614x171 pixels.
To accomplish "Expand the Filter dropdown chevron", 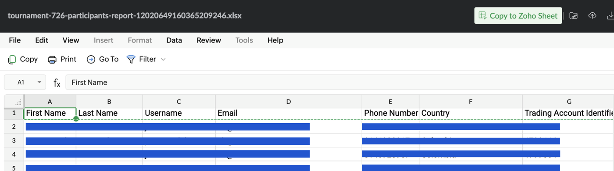I will (x=163, y=59).
